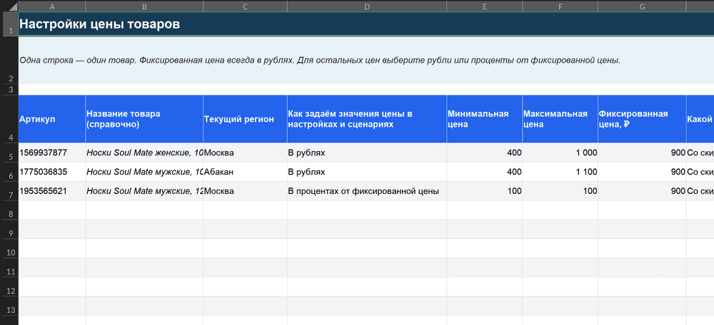
Task: Select row 8 header
Action: coord(9,210)
